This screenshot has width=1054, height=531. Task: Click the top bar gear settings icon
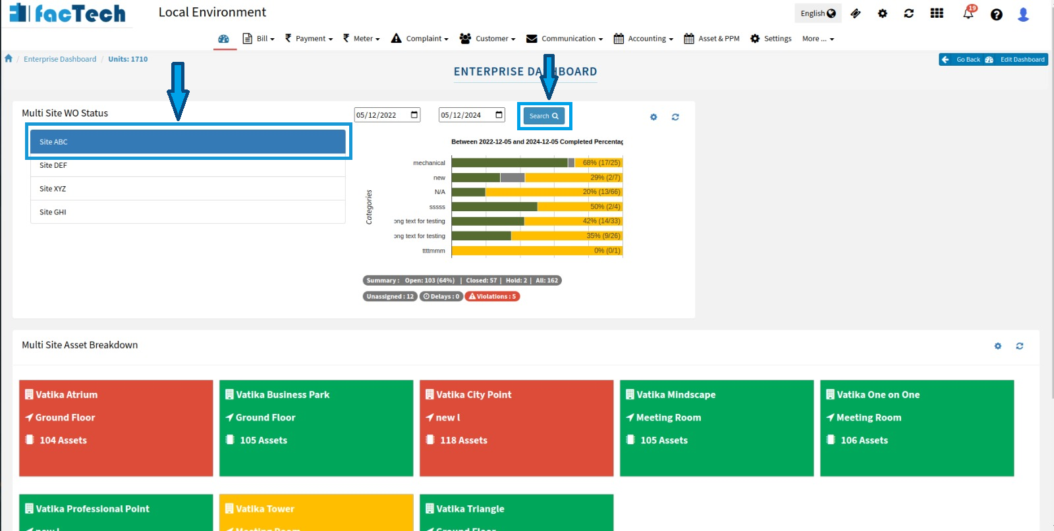(x=883, y=13)
